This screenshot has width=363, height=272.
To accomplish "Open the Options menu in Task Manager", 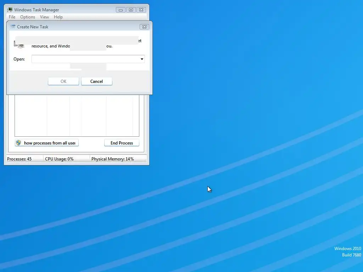I will [x=28, y=17].
